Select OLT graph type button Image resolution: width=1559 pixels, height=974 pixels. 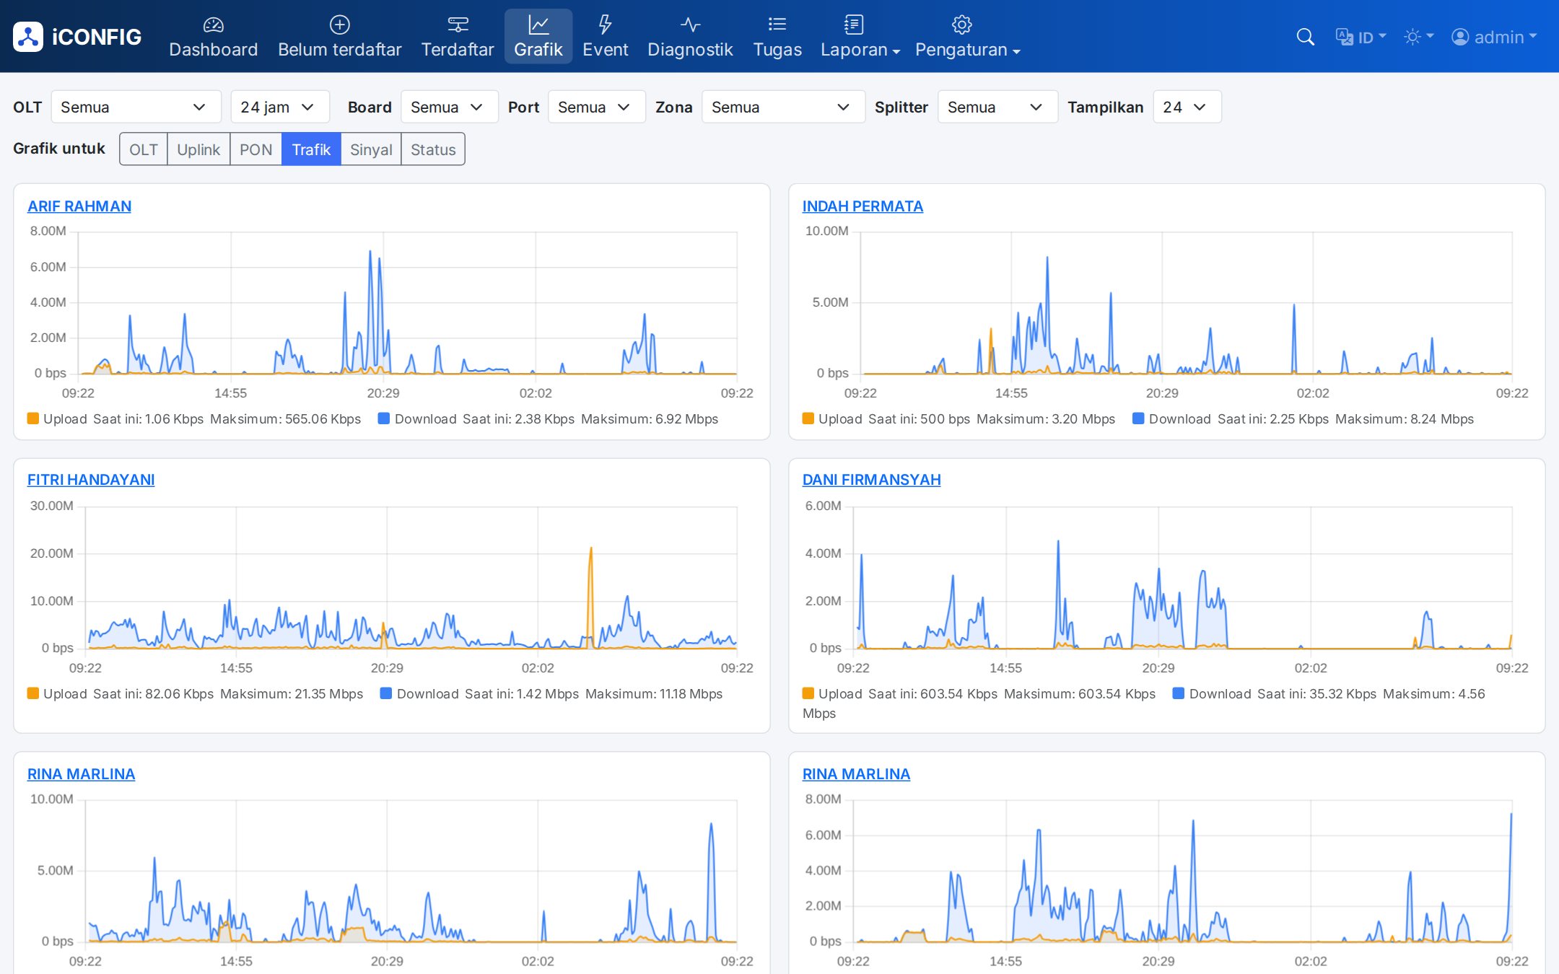(x=143, y=149)
